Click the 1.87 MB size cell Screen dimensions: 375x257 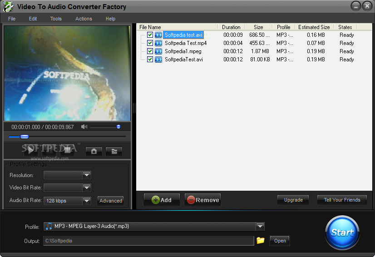coord(260,51)
